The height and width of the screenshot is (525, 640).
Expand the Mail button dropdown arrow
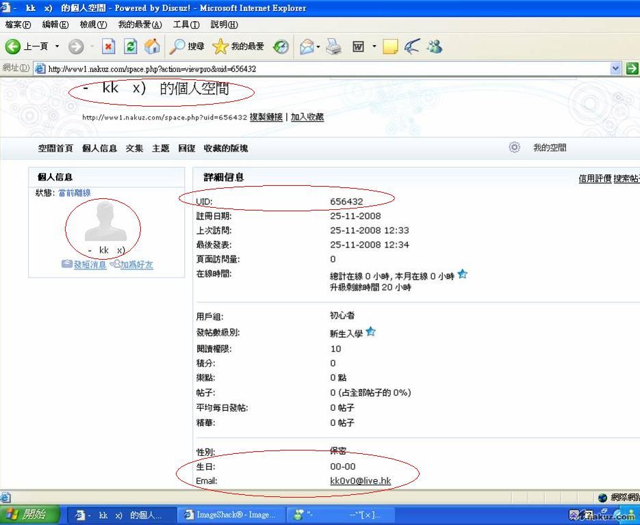tap(318, 46)
